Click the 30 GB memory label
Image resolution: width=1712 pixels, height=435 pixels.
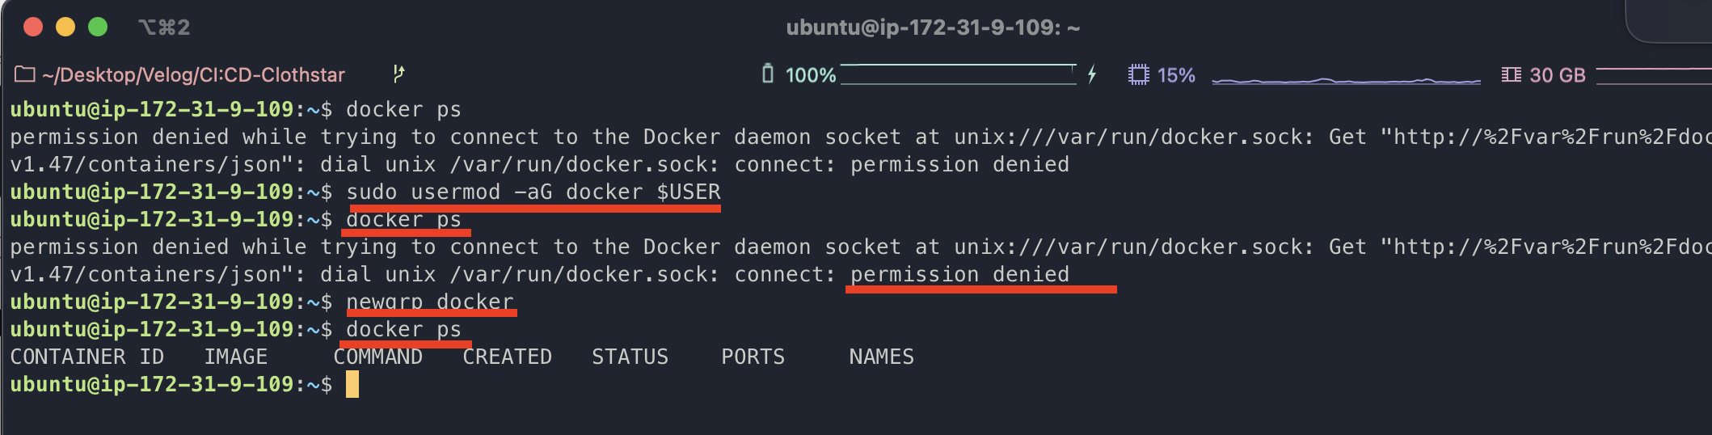pos(1558,75)
